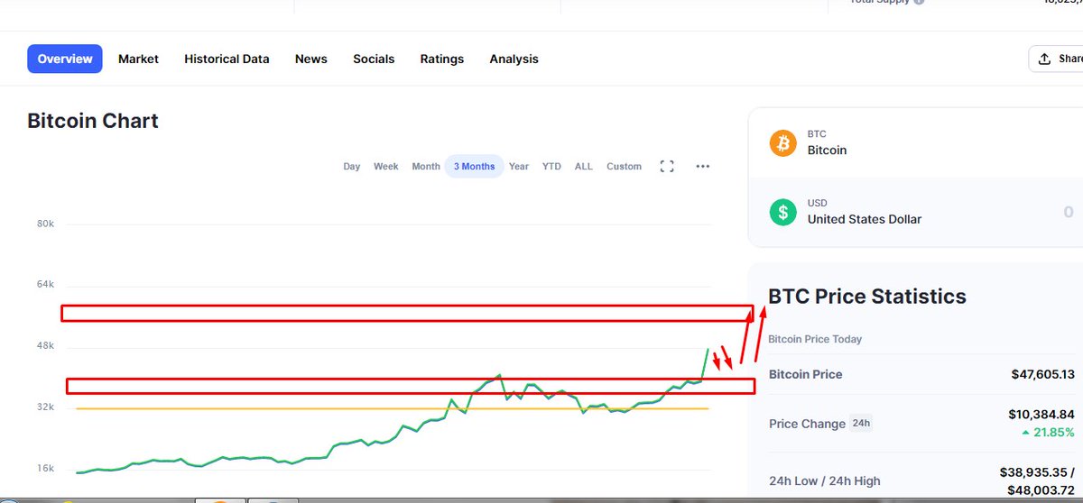Open the Socials tab
1083x503 pixels.
pos(374,59)
